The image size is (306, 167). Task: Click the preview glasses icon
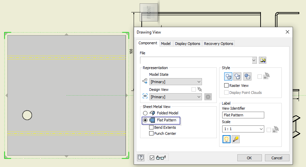click(161, 158)
